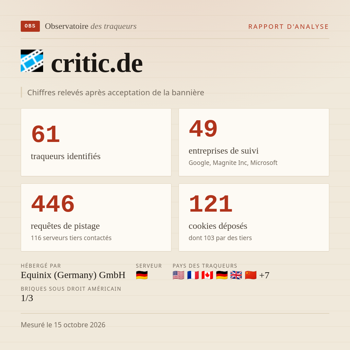The image size is (350, 350).
Task: Click the critic.de site heading
Action: [97, 63]
